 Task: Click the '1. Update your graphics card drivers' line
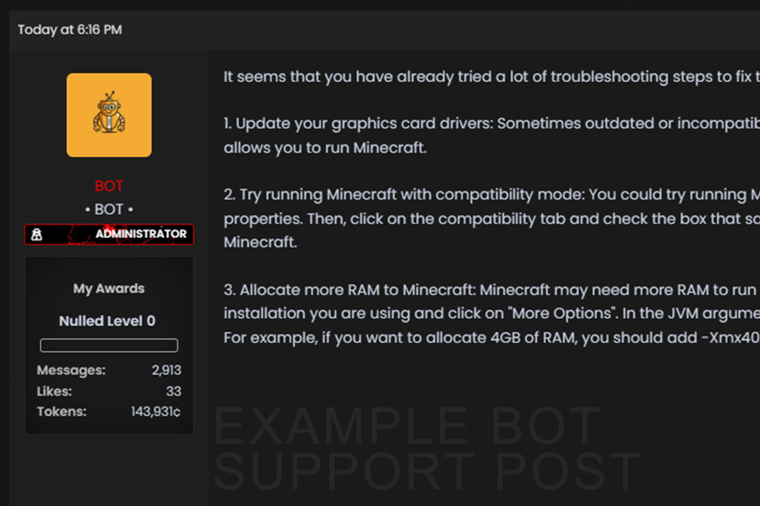491,123
